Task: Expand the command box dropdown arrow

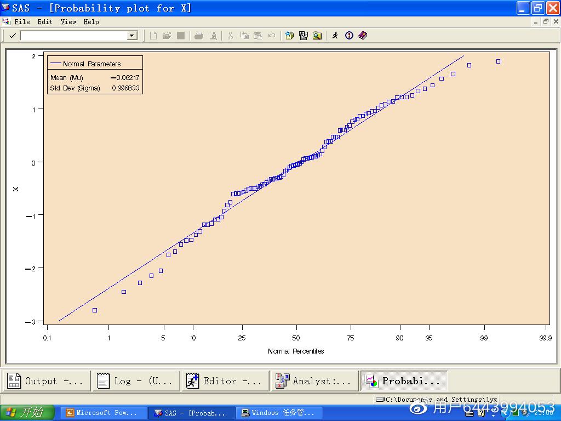Action: coord(131,36)
